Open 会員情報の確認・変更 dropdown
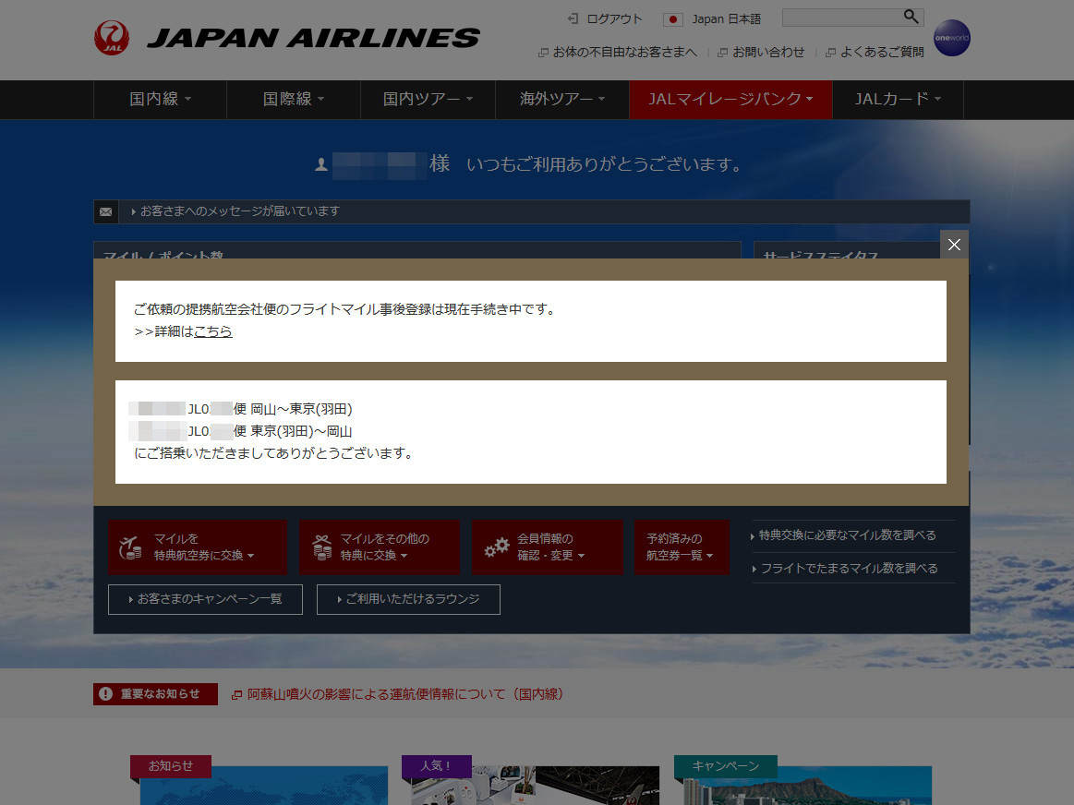The width and height of the screenshot is (1074, 805). (548, 547)
